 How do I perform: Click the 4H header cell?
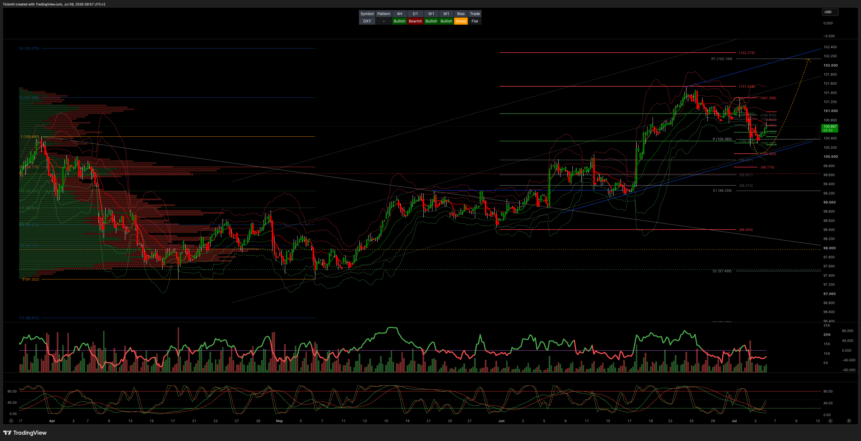click(400, 14)
